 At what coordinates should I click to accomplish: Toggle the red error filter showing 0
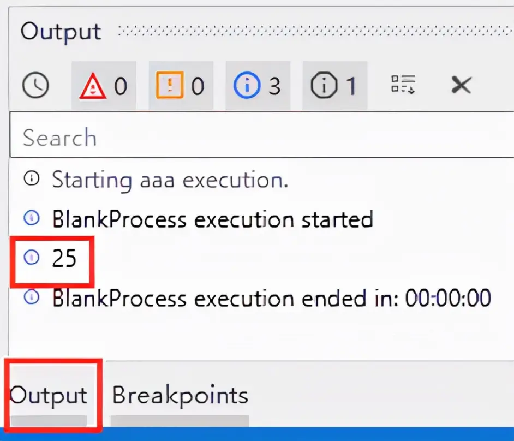(x=104, y=86)
